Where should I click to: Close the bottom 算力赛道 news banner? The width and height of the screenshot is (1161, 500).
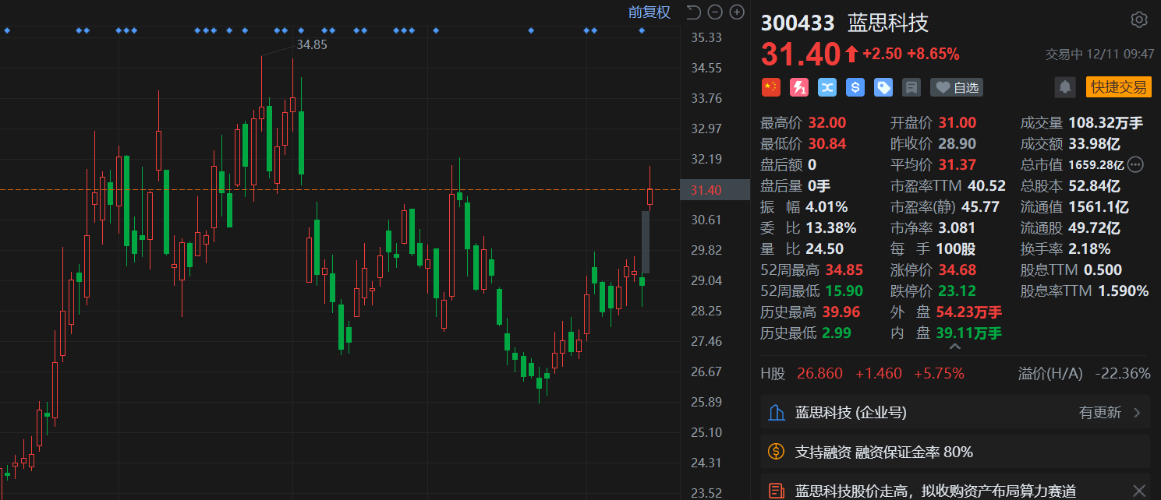(x=1139, y=491)
